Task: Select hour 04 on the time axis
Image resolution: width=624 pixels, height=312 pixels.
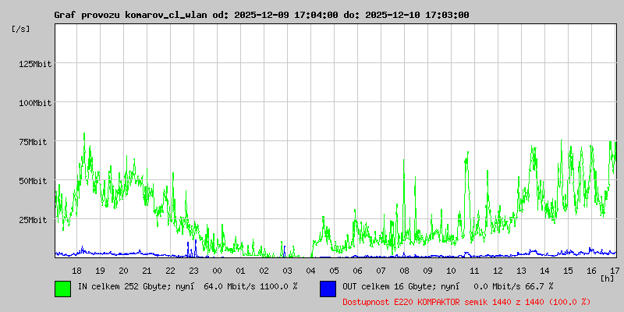Action: coord(310,271)
